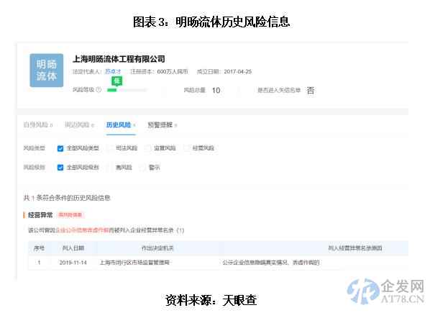Open the red highlighted reason link

tap(82, 230)
